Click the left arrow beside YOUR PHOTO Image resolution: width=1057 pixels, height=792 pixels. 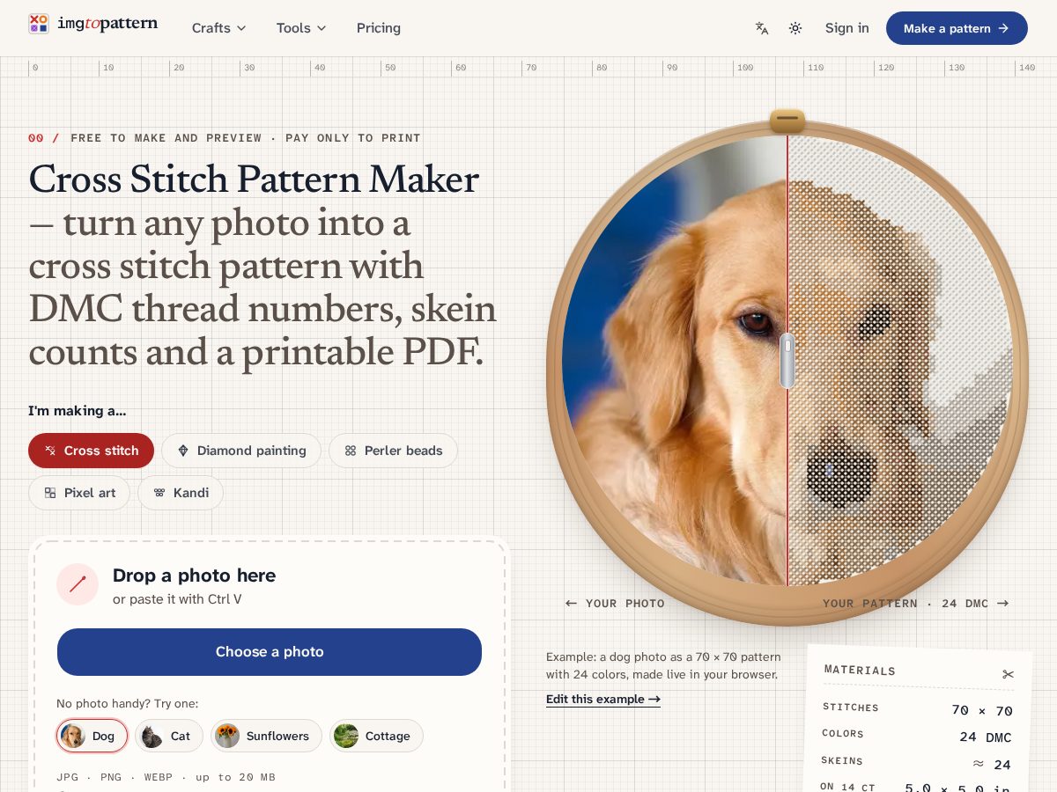coord(571,603)
